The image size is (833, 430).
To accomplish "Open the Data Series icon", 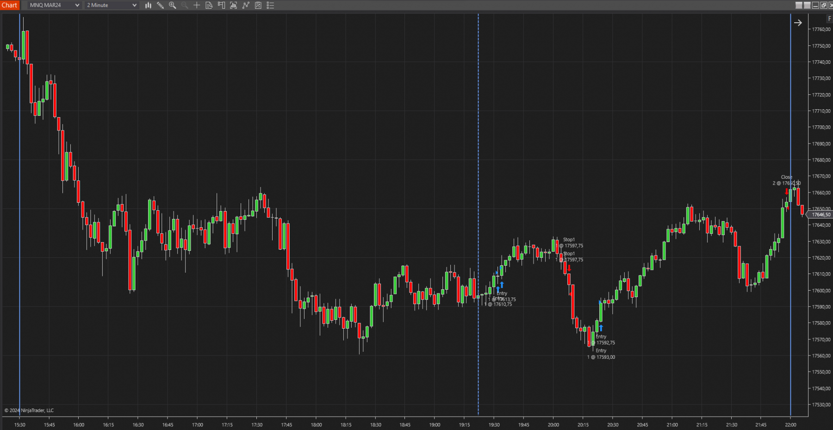I will 234,5.
